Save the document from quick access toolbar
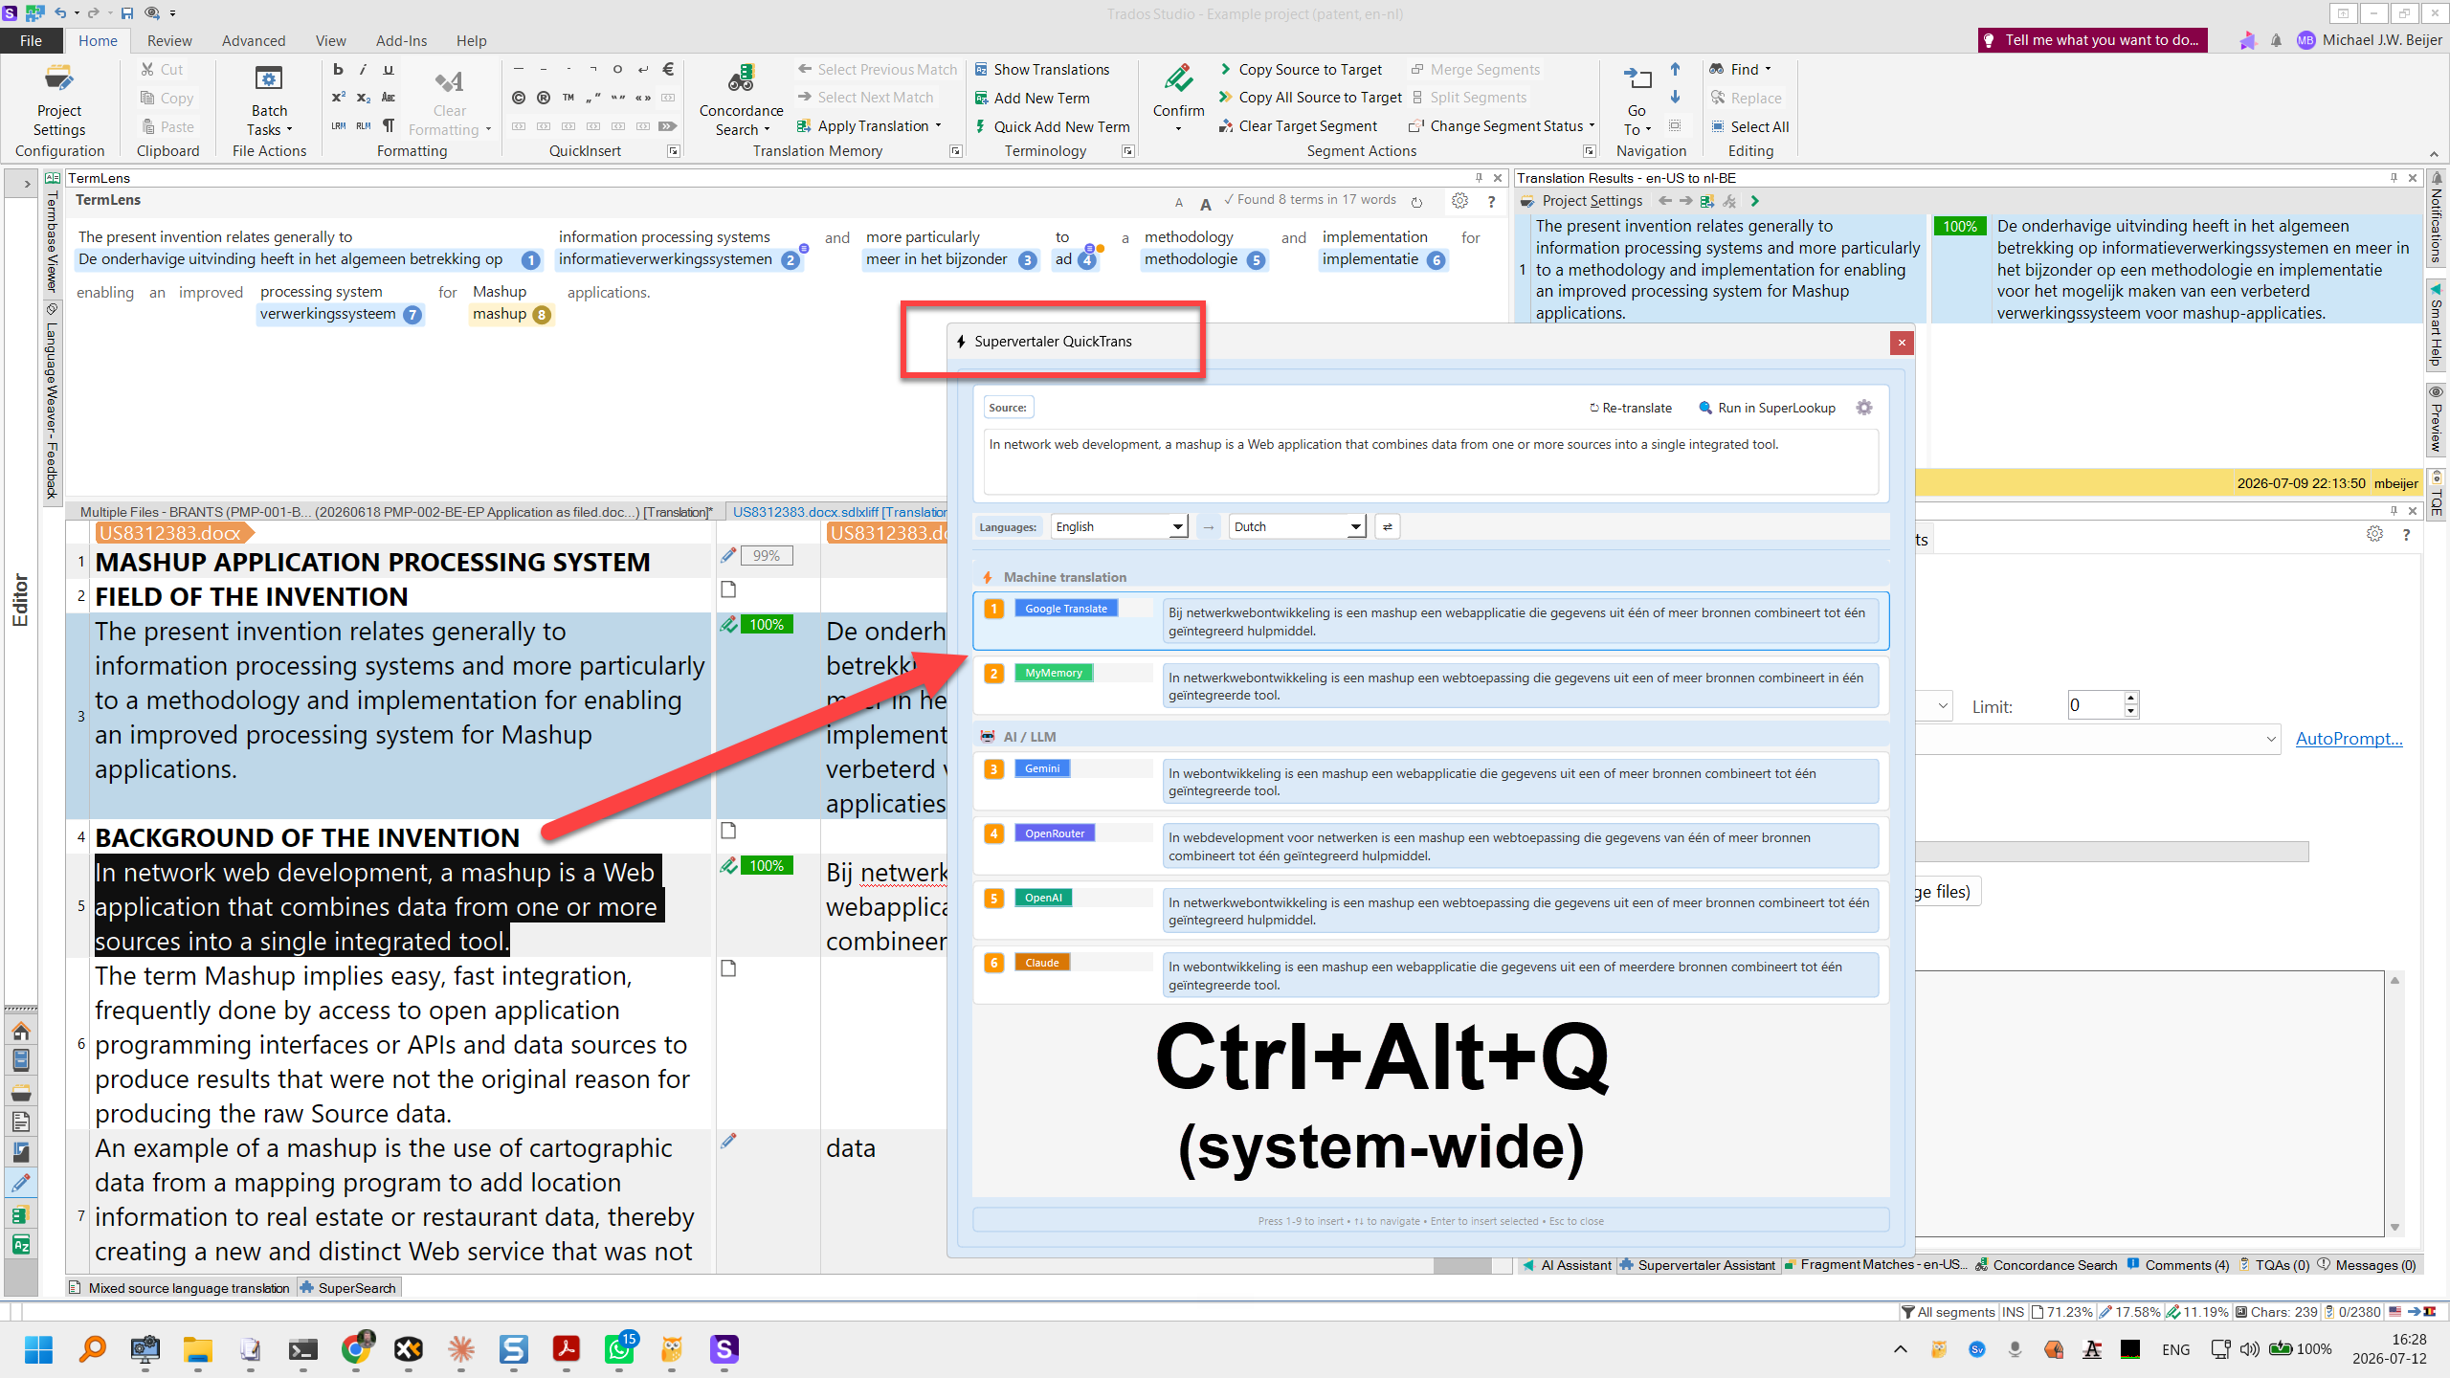The height and width of the screenshot is (1378, 2450). pyautogui.click(x=127, y=13)
